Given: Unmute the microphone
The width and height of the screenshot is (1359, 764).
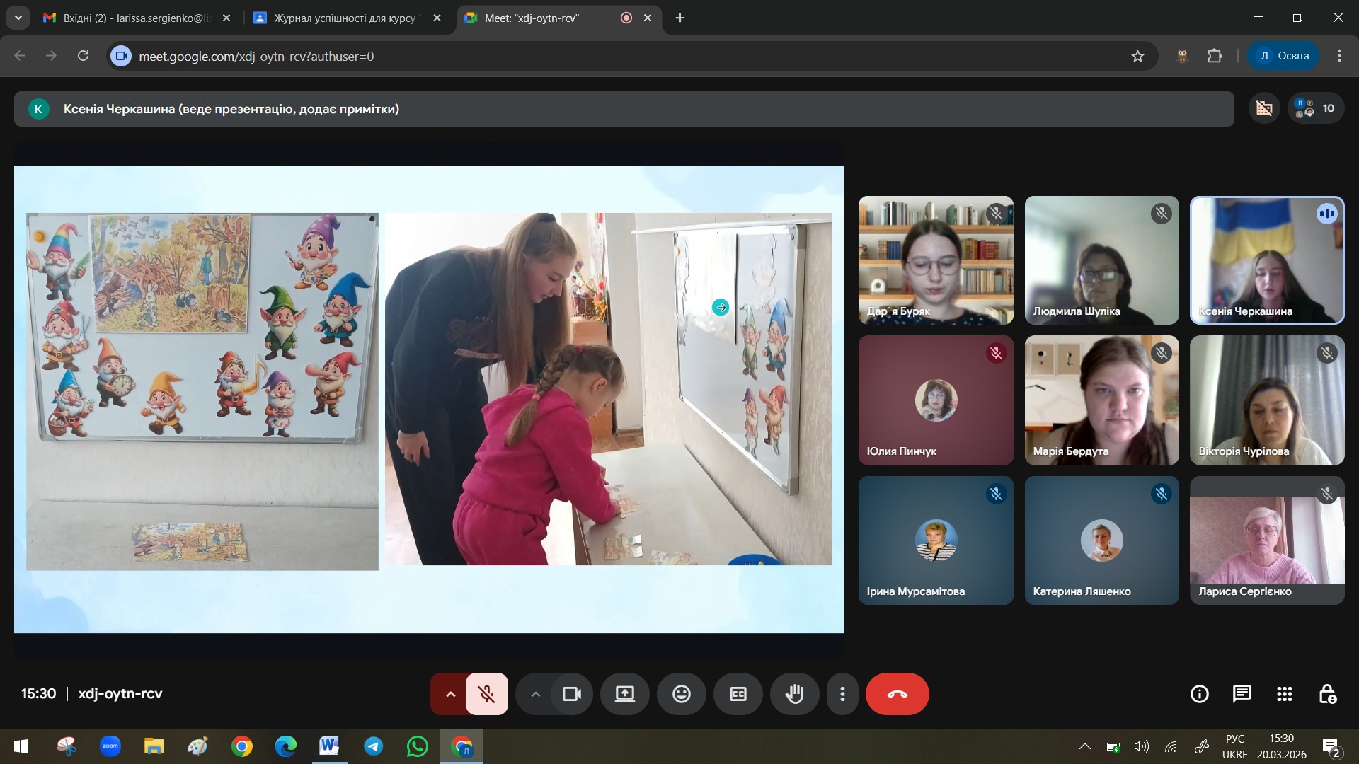Looking at the screenshot, I should 486,694.
